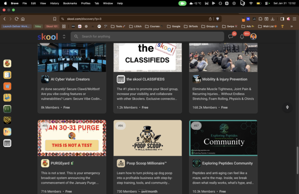Open the blue B group in the sidebar
Screen dimensions: 299x194
[x=7, y=75]
